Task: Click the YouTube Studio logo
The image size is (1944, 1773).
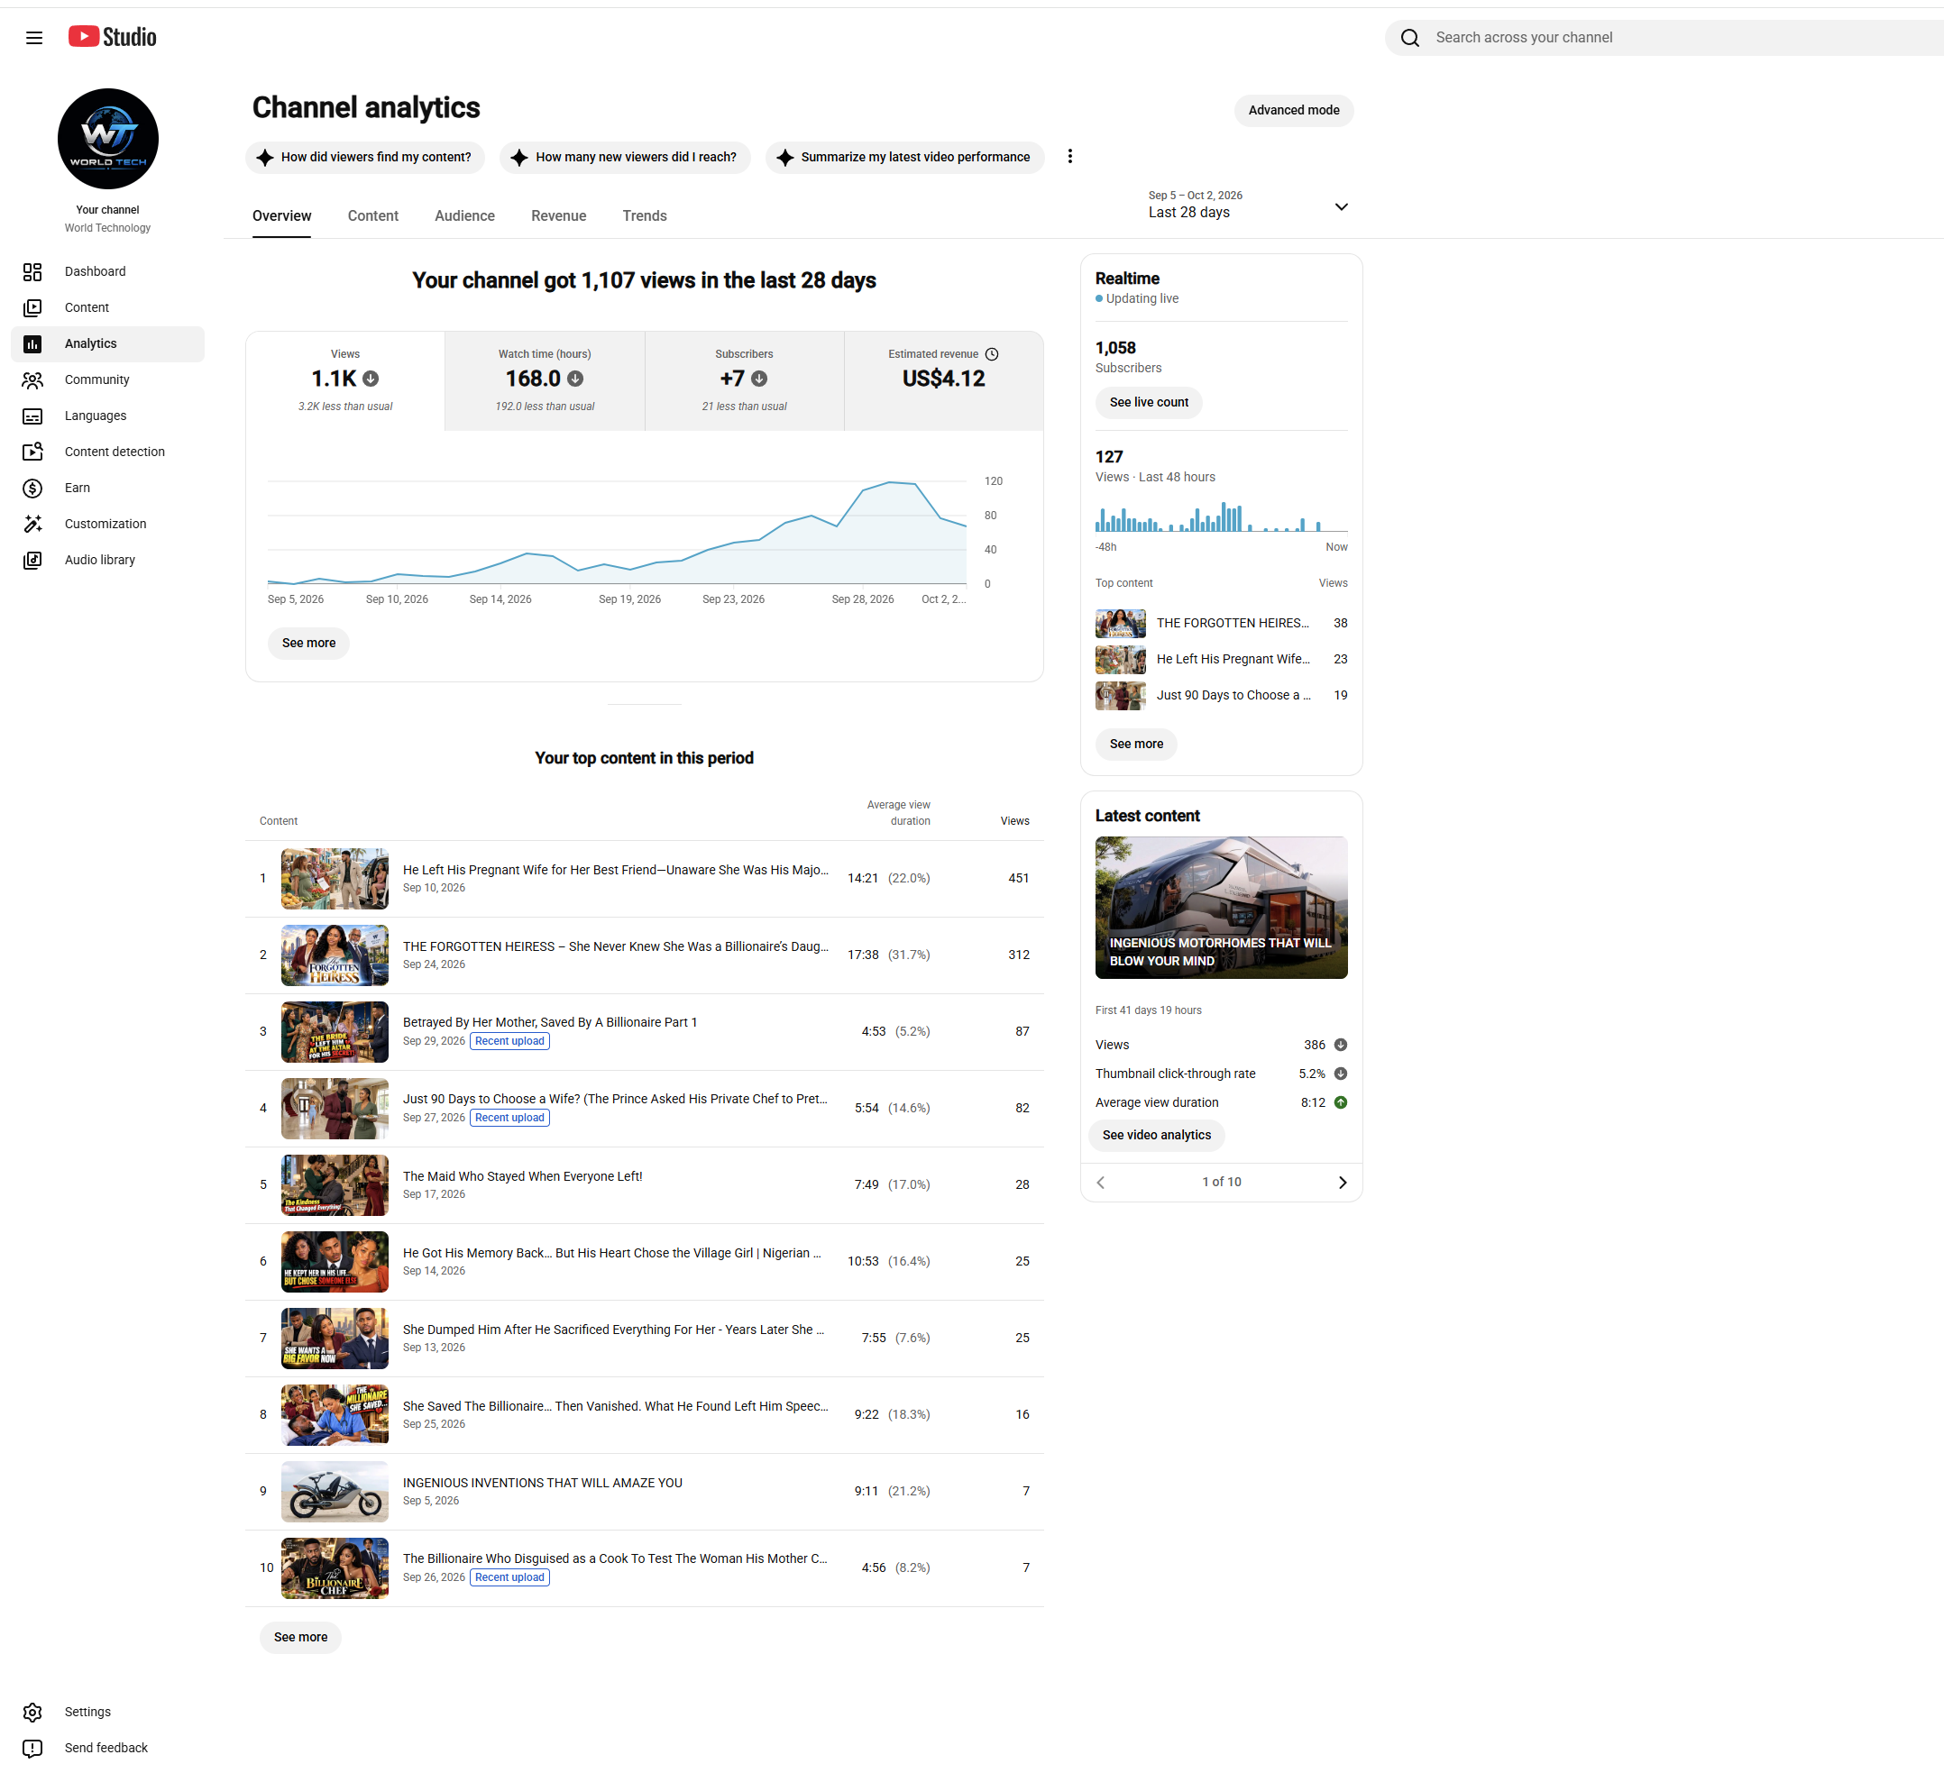Action: tap(112, 37)
